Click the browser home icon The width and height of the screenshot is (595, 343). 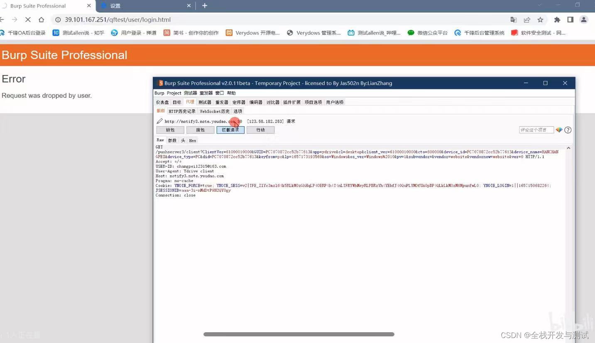click(41, 19)
